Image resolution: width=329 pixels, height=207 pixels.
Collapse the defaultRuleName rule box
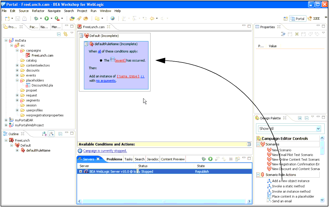[x=86, y=44]
